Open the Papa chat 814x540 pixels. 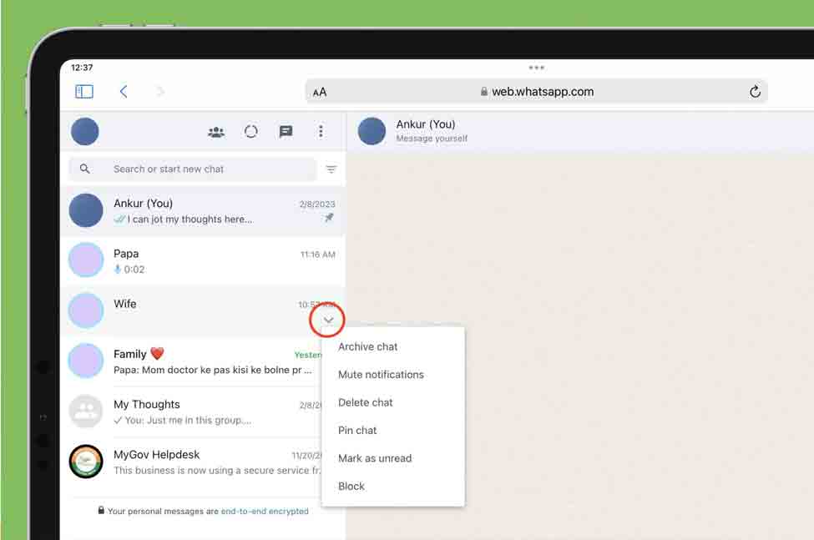click(x=203, y=261)
